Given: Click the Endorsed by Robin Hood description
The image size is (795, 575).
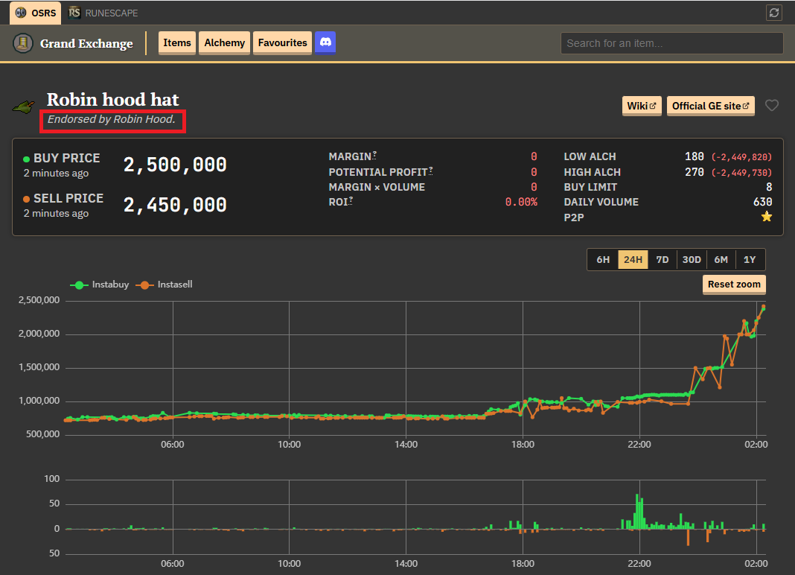Looking at the screenshot, I should (x=112, y=119).
